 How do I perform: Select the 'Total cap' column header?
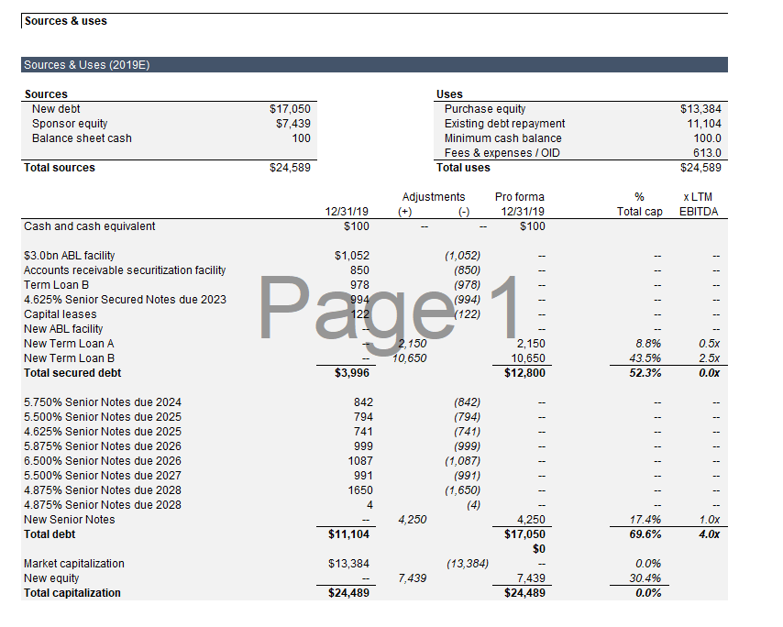coord(639,212)
